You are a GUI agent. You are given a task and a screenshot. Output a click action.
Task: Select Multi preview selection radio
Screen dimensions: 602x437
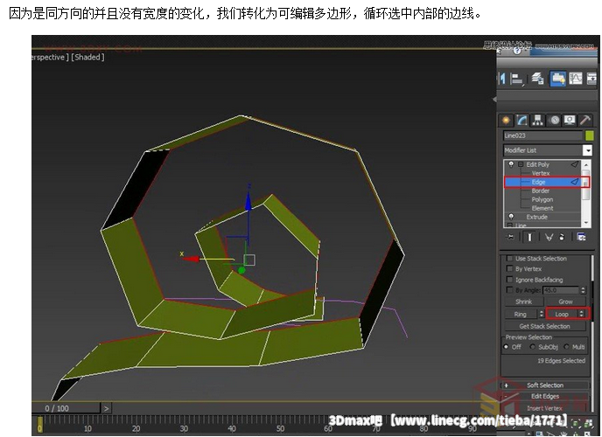(x=566, y=347)
